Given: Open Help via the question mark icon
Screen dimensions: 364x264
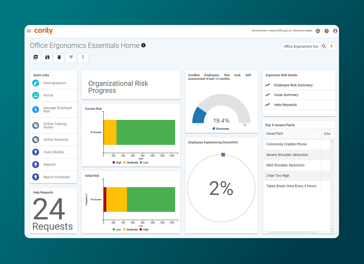Looking at the screenshot, I should [x=326, y=31].
